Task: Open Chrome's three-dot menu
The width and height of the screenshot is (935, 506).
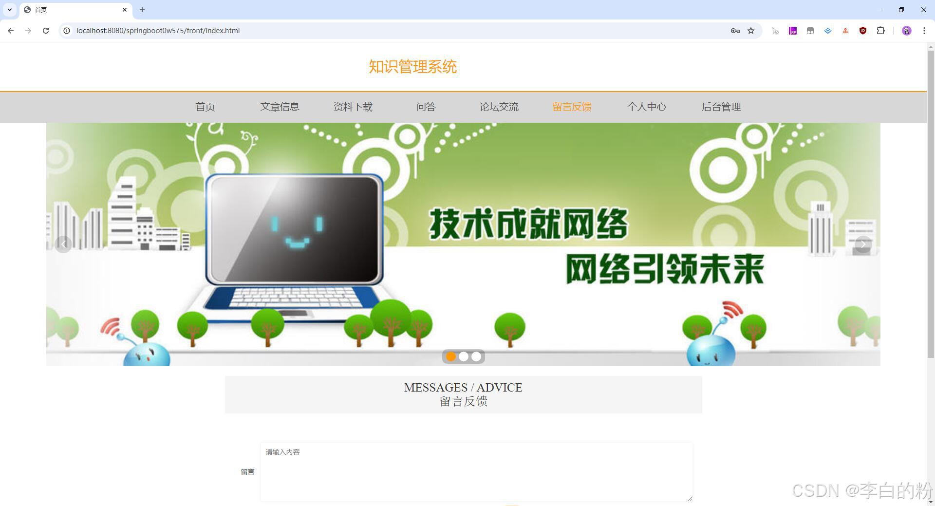Action: [924, 31]
